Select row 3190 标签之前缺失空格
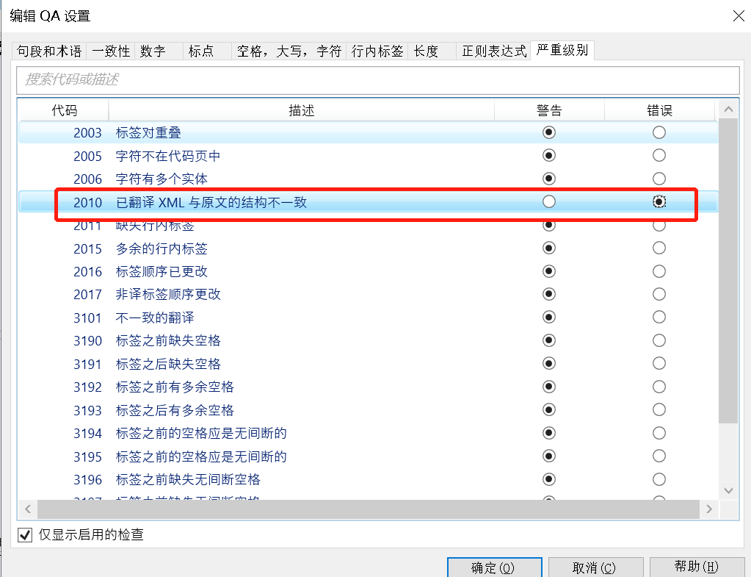The width and height of the screenshot is (751, 577). click(369, 340)
